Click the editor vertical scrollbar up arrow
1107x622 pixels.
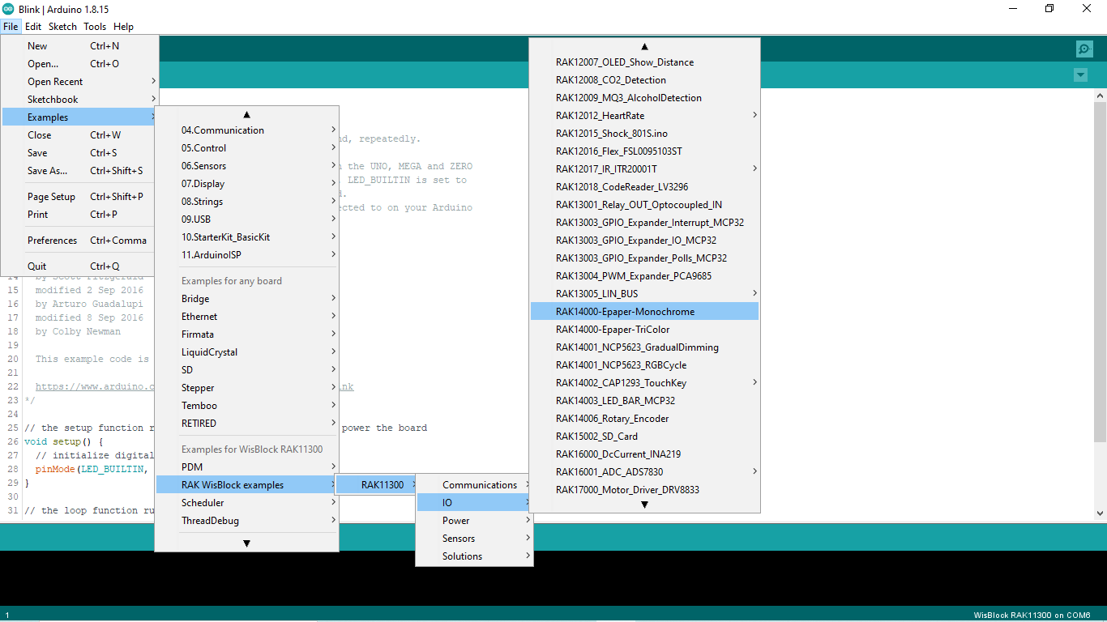[x=1100, y=96]
